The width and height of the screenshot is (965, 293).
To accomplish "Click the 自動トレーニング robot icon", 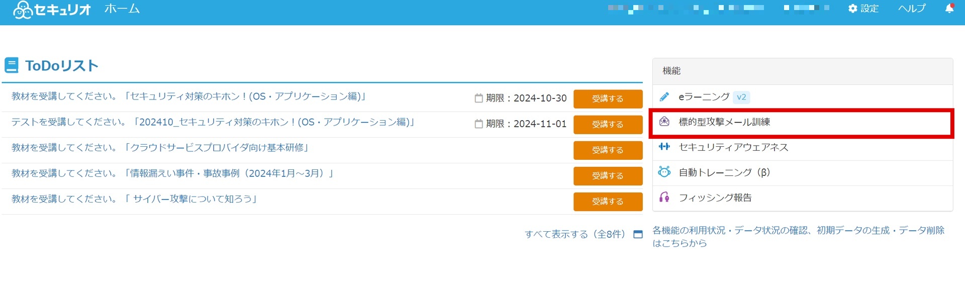I will click(x=664, y=172).
